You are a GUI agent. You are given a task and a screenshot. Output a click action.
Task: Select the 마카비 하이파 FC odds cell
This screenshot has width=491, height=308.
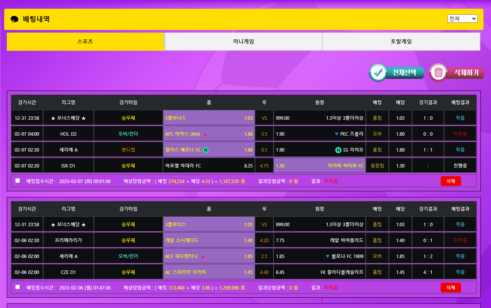[x=320, y=166]
